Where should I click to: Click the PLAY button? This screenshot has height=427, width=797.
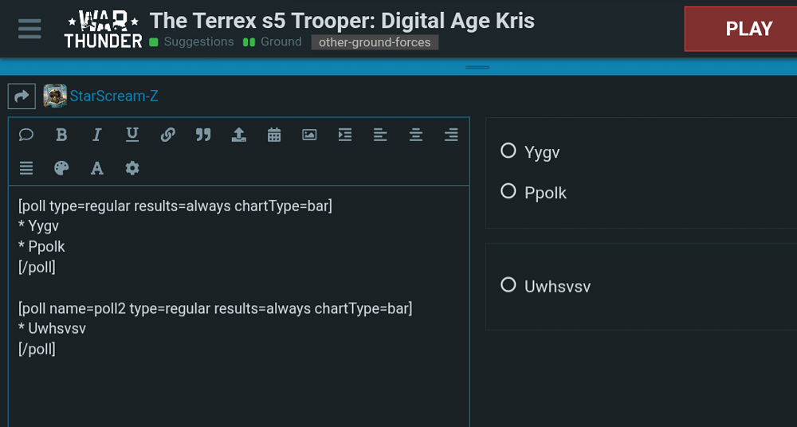[748, 29]
